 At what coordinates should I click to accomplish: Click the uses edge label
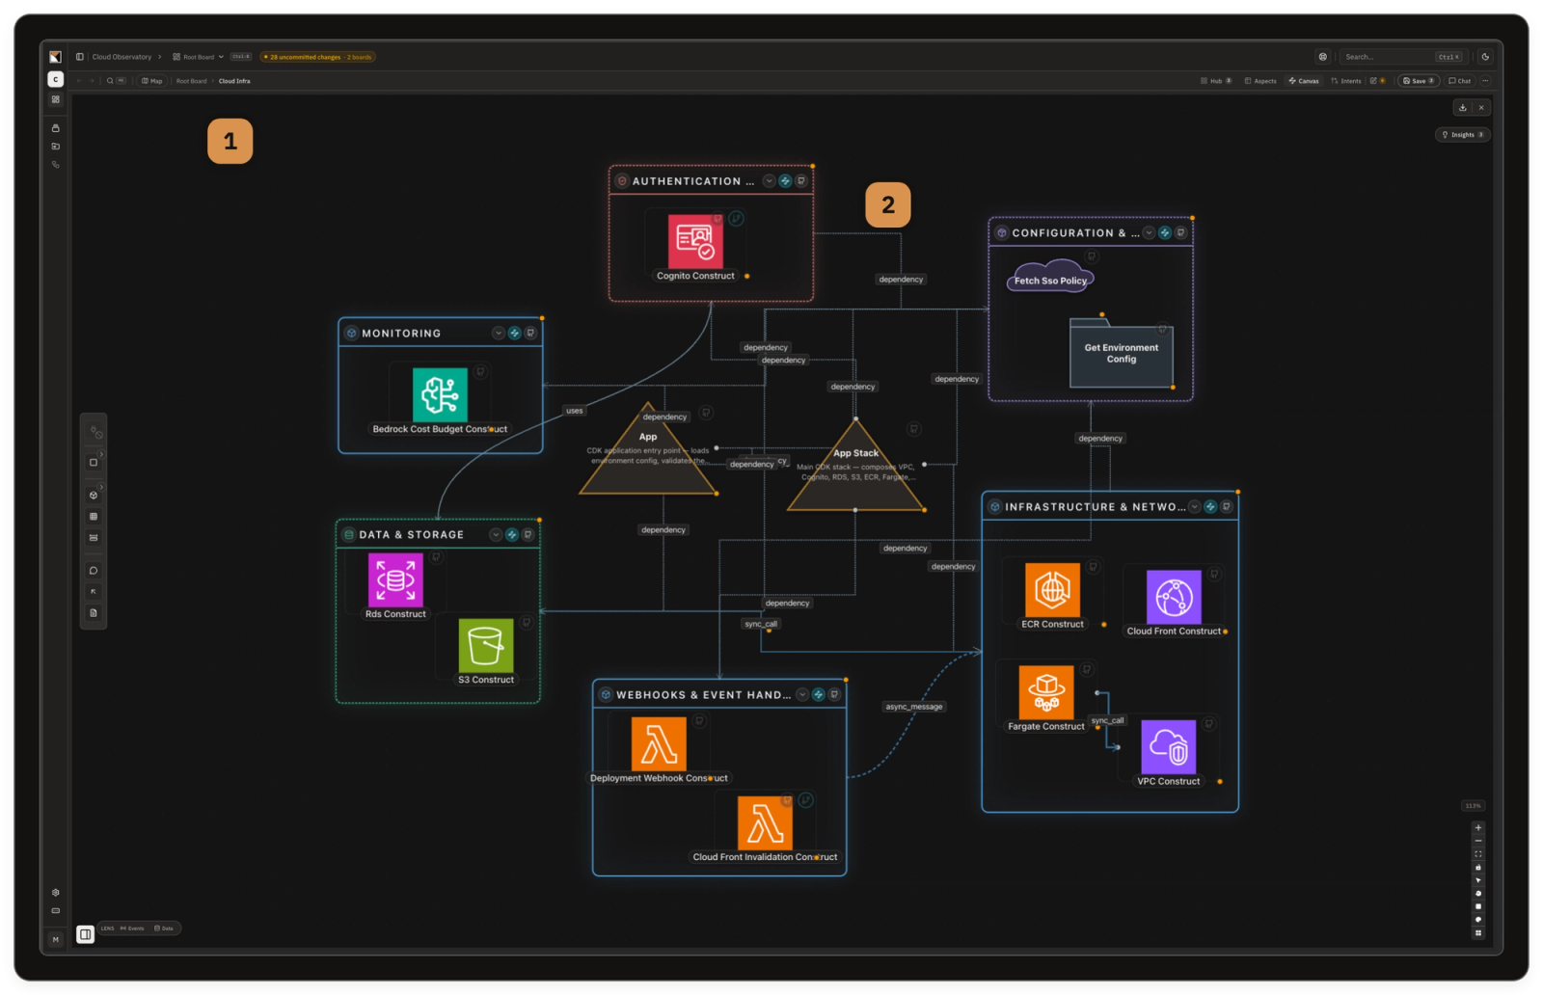tap(575, 411)
